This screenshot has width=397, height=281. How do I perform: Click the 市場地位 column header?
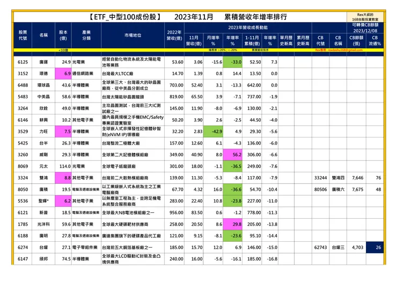tap(133, 35)
